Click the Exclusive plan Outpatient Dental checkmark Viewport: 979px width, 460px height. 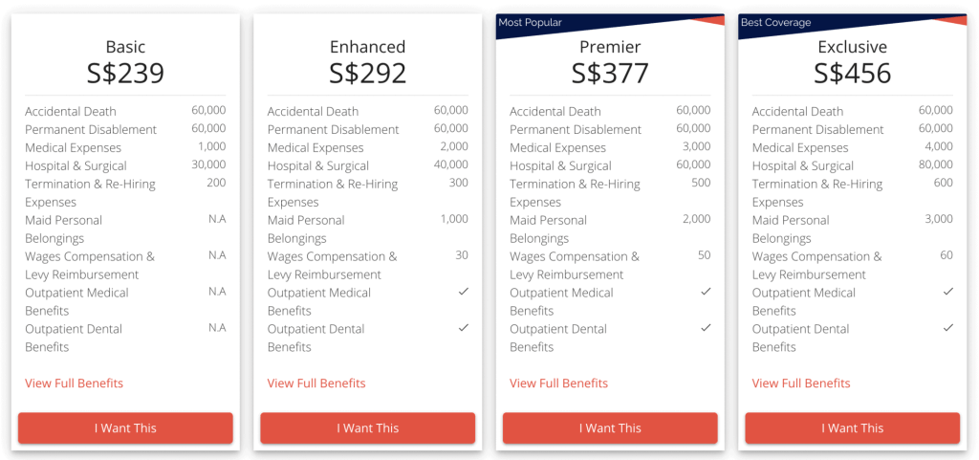(x=948, y=328)
